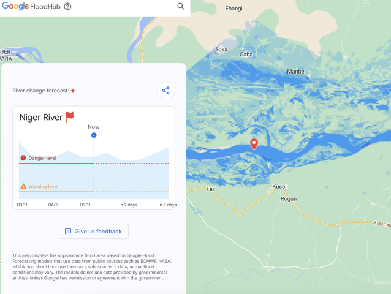
Task: Select the 03/11 date on chart axis
Action: coord(22,205)
